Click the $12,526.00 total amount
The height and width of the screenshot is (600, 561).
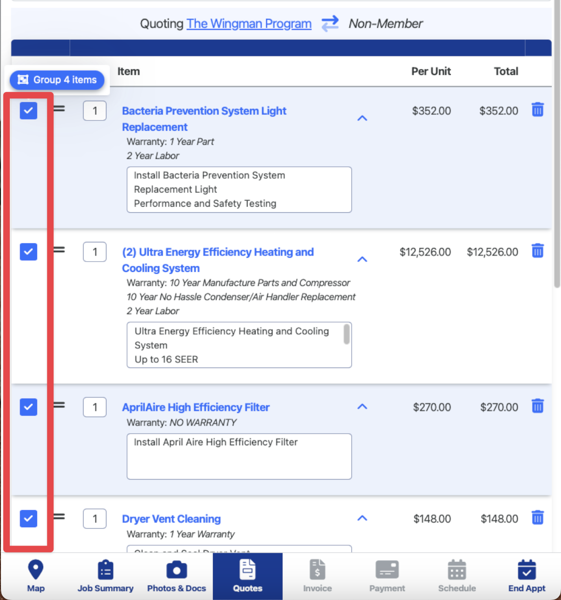pos(493,252)
